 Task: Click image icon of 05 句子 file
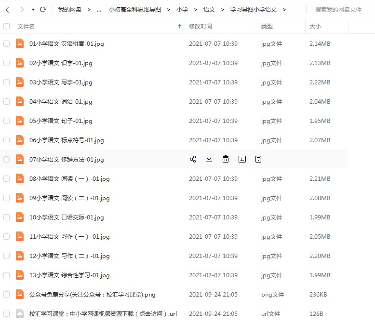click(x=20, y=121)
